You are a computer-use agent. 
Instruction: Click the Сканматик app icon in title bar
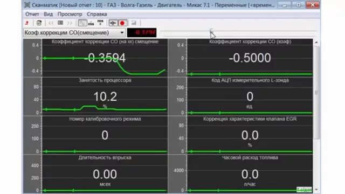tap(27, 5)
